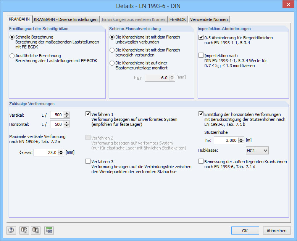Open Verwendete Normen tab
This screenshot has height=241, width=297.
[209, 19]
